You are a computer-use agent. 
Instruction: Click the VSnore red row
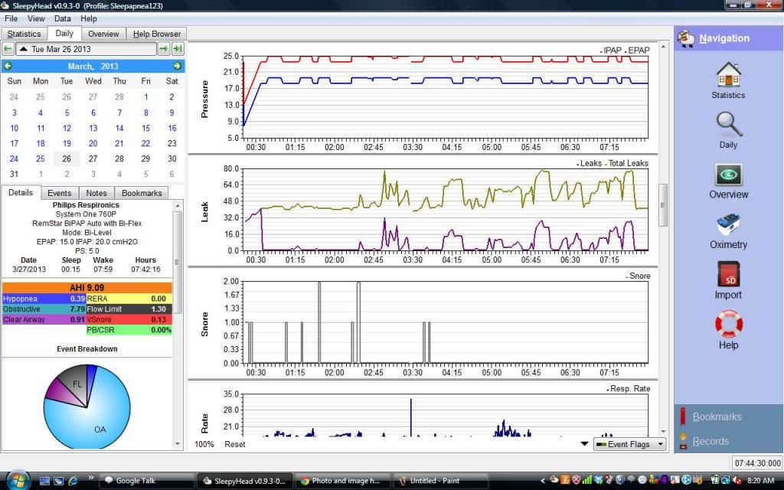(129, 319)
